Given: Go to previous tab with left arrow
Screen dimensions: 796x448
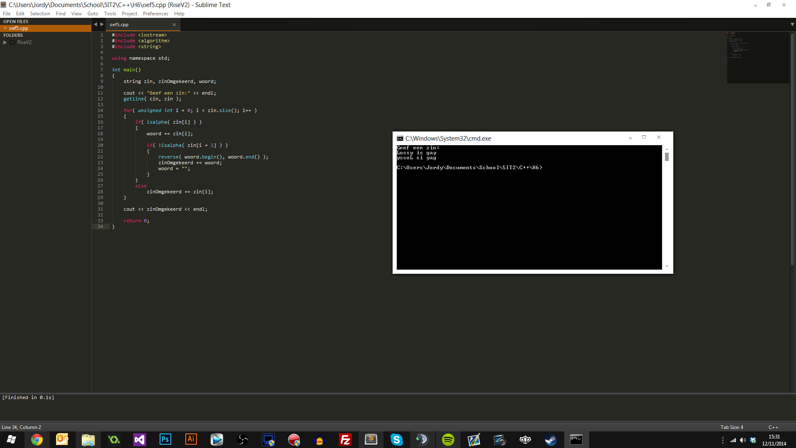Looking at the screenshot, I should pos(95,24).
